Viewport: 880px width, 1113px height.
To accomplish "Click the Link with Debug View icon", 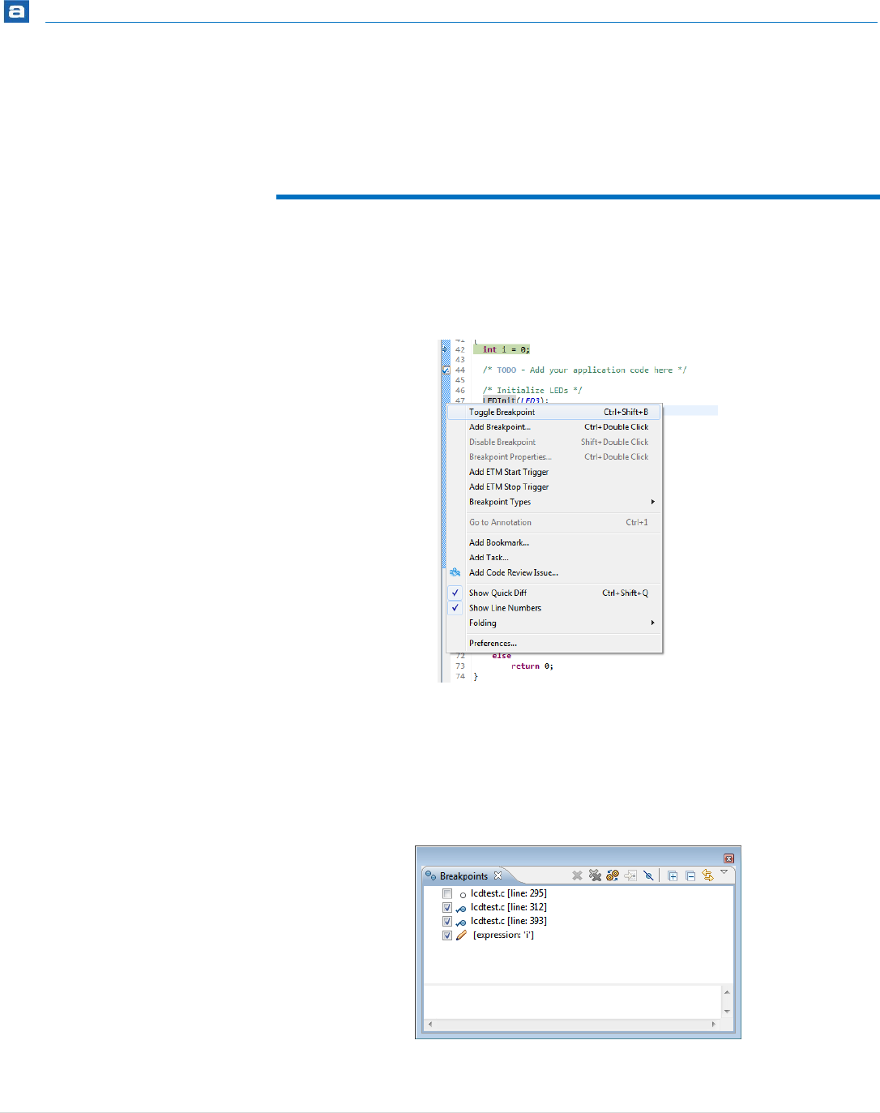I will [x=707, y=875].
